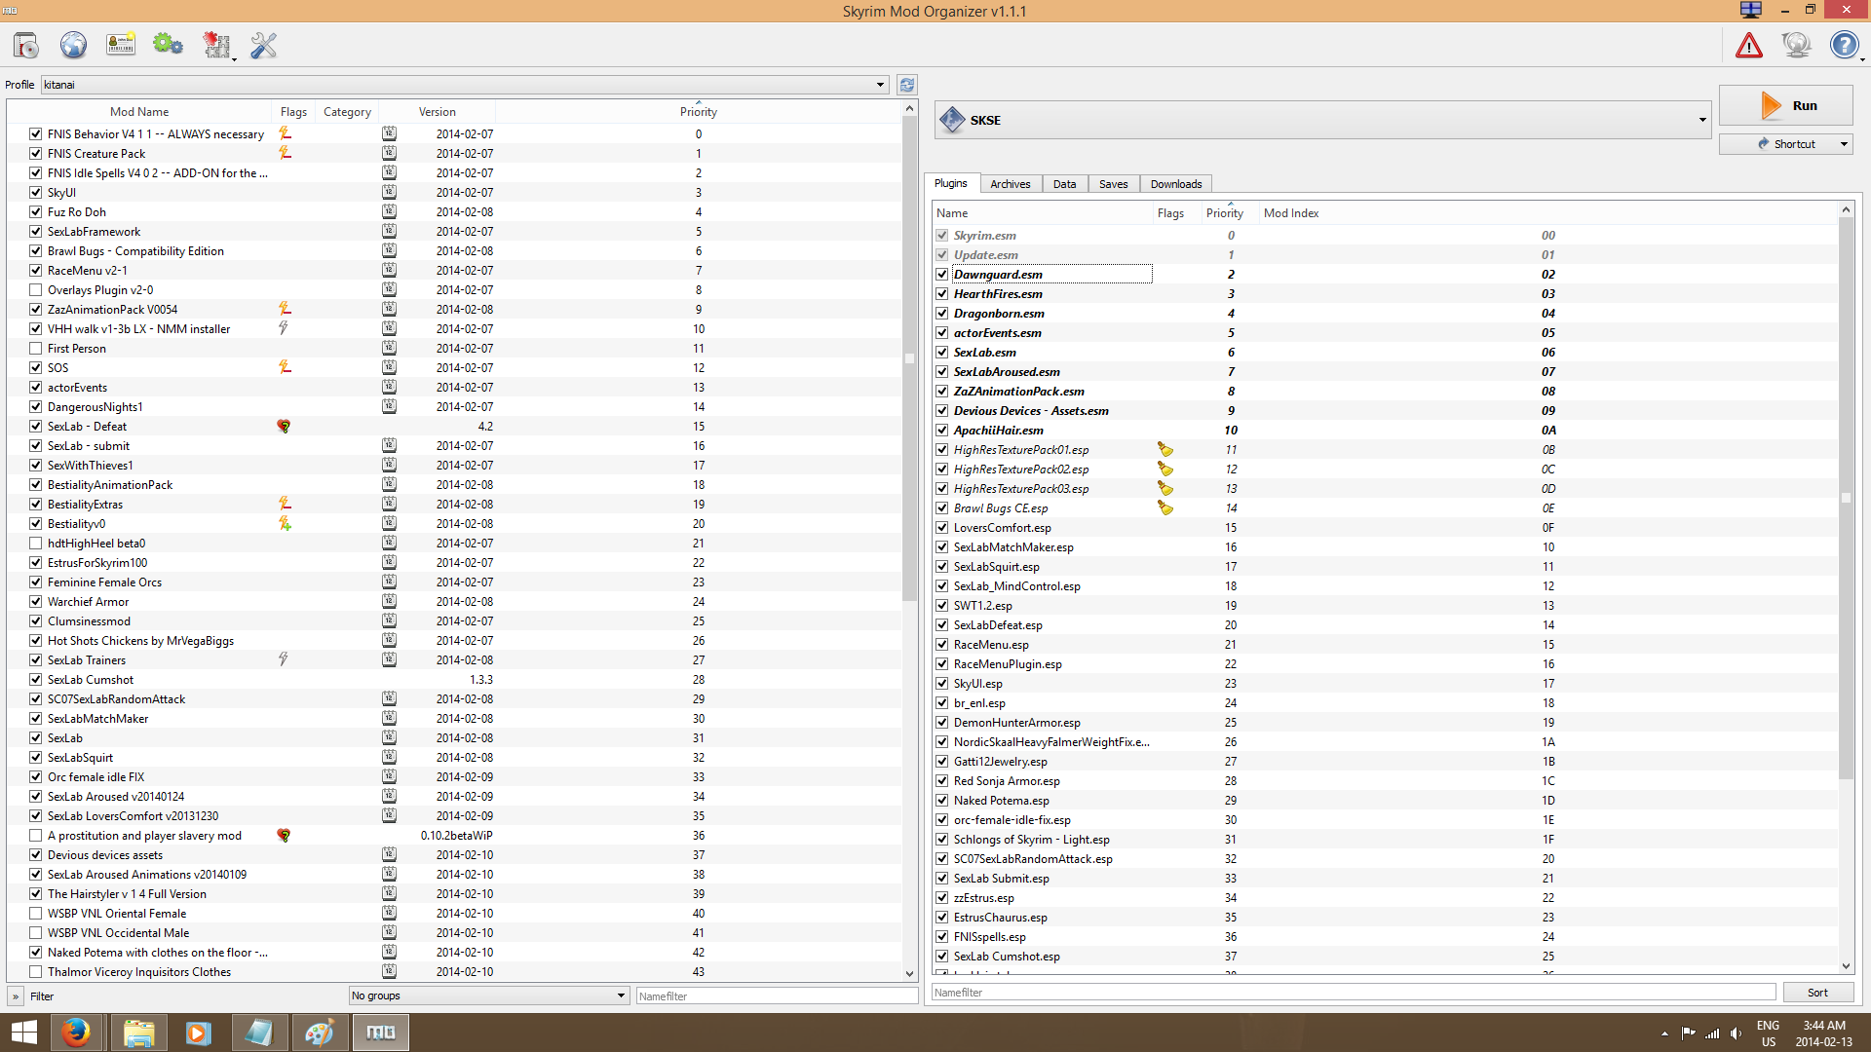Open the Data tab
The width and height of the screenshot is (1871, 1052).
pyautogui.click(x=1064, y=184)
